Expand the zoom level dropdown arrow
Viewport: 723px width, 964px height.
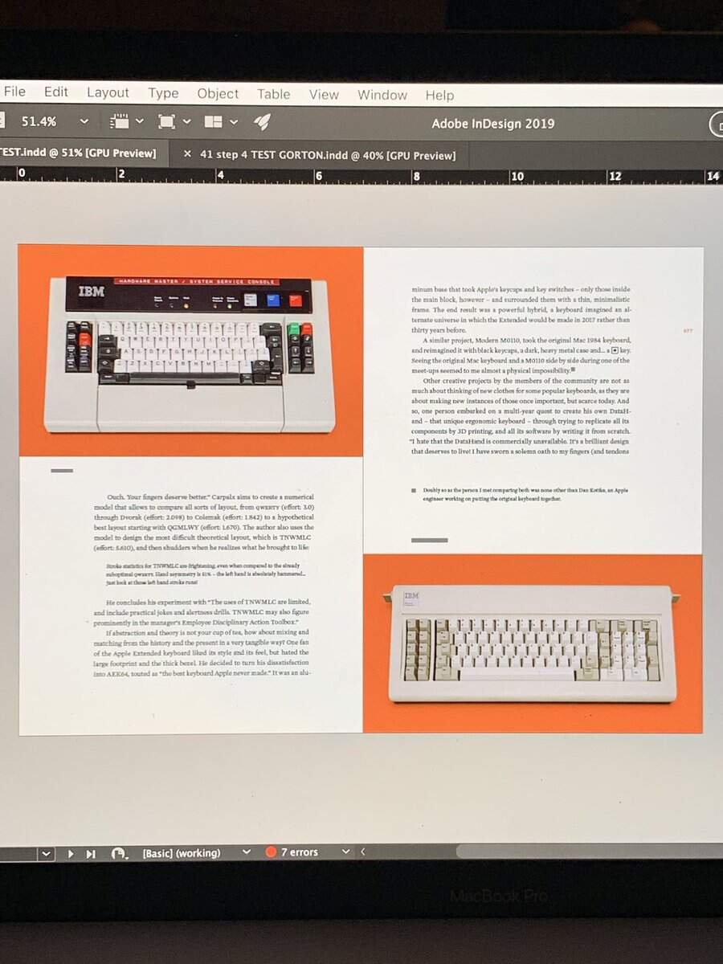pyautogui.click(x=84, y=122)
